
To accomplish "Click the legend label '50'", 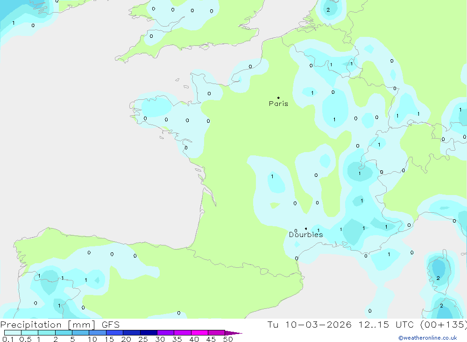I will 228,339.
